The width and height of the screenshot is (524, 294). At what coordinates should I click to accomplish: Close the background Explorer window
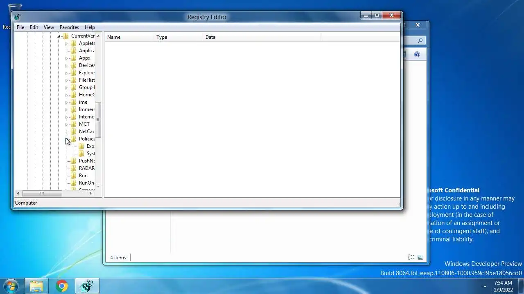click(x=418, y=25)
